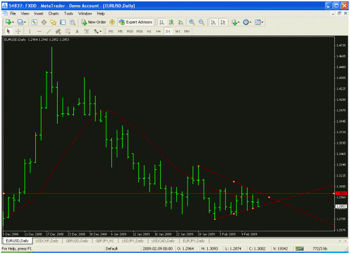Switch to the H4 timeframe
The height and width of the screenshot is (253, 350).
[x=158, y=31]
